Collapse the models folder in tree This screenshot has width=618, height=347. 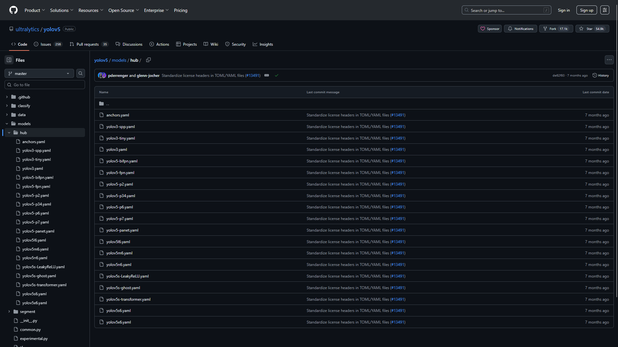(x=7, y=124)
